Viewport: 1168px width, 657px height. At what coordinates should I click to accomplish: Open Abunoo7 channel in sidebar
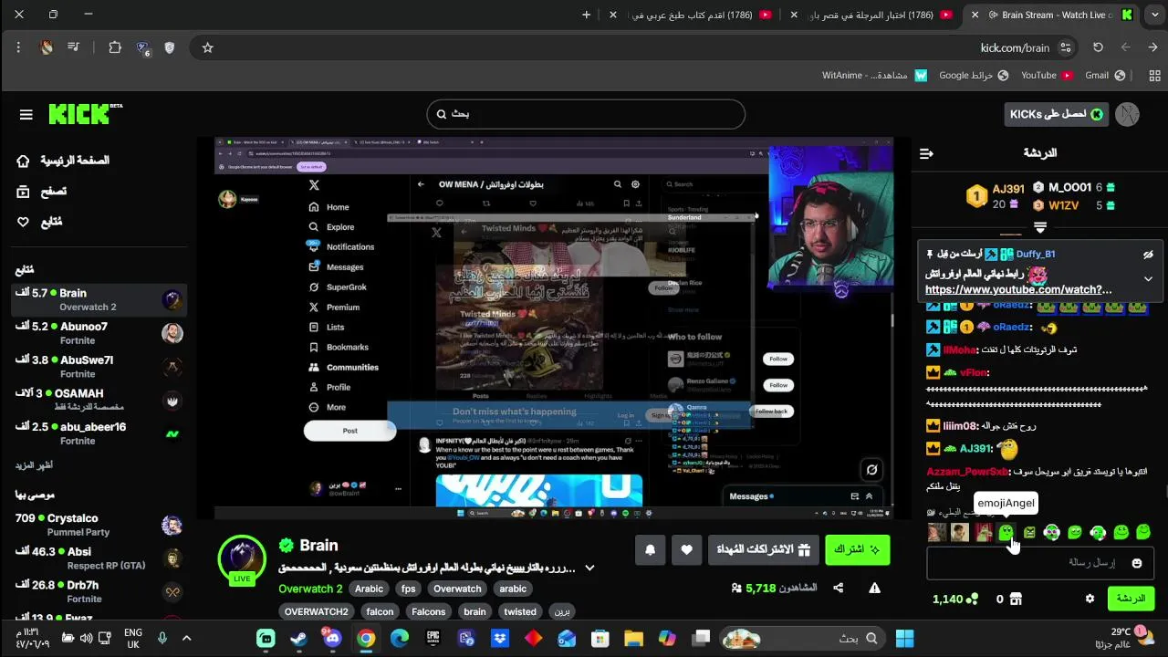click(99, 333)
